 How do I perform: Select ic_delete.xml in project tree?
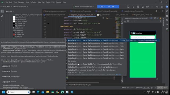click(x=18, y=35)
